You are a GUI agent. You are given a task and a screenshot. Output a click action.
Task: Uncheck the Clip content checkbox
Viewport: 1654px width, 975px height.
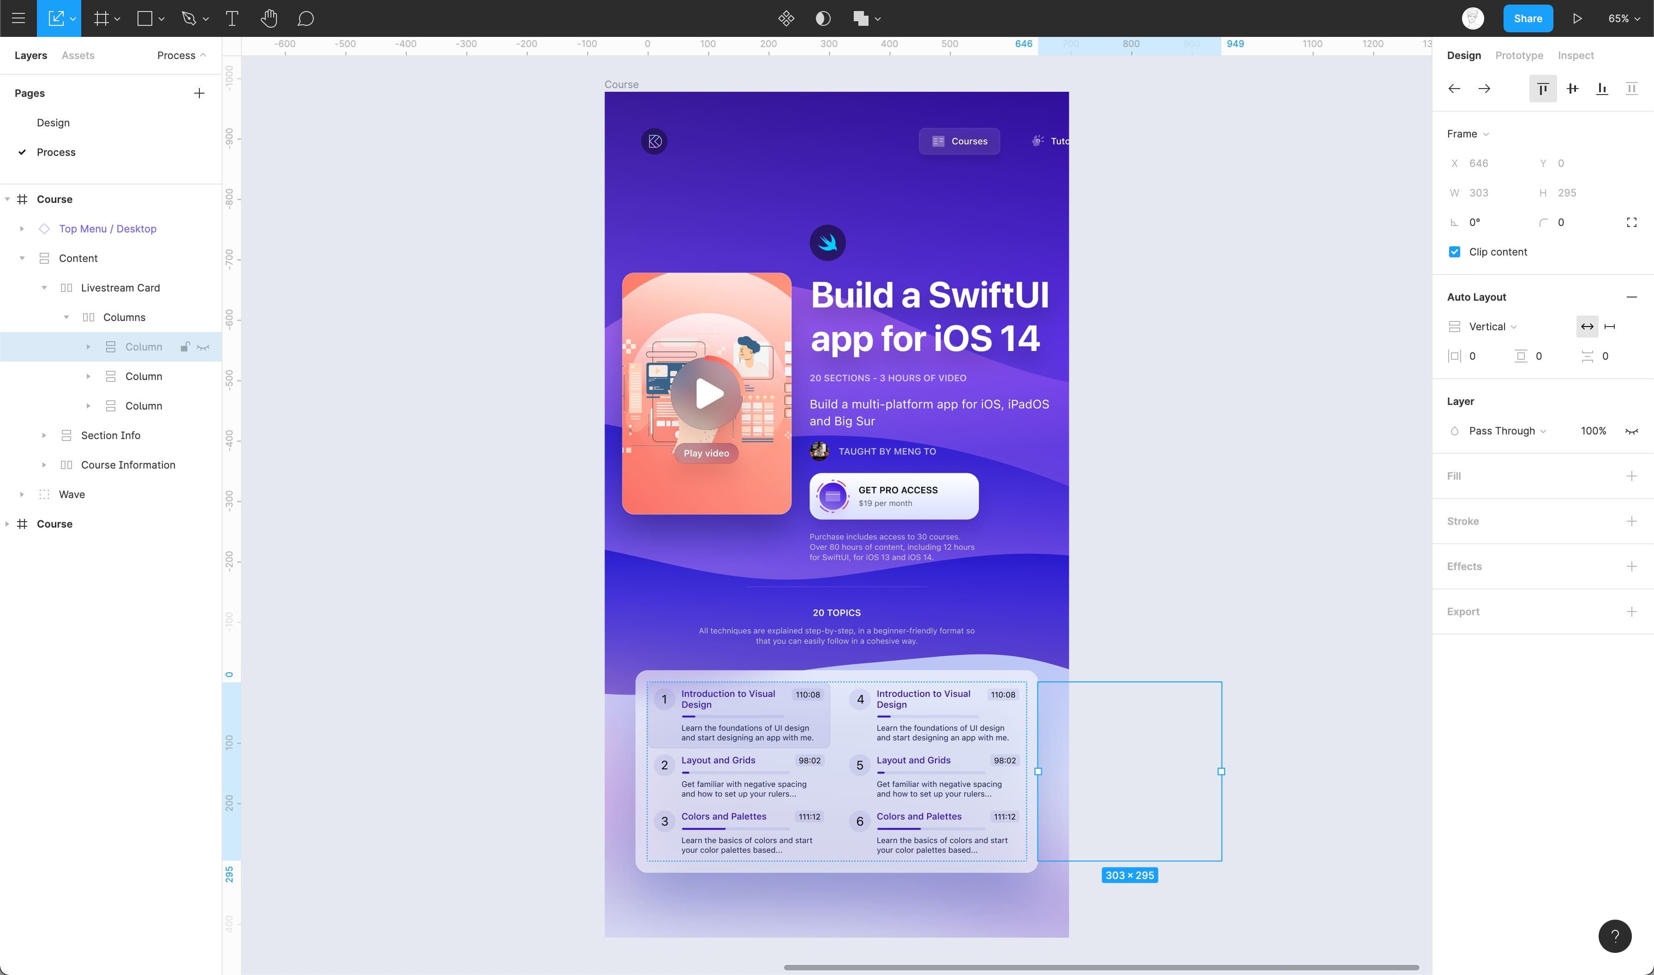click(1455, 252)
